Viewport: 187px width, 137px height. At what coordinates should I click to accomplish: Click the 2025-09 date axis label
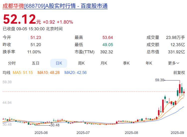point(177,133)
